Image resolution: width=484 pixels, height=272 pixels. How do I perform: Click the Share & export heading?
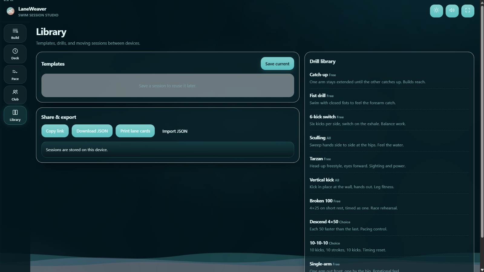(x=59, y=117)
